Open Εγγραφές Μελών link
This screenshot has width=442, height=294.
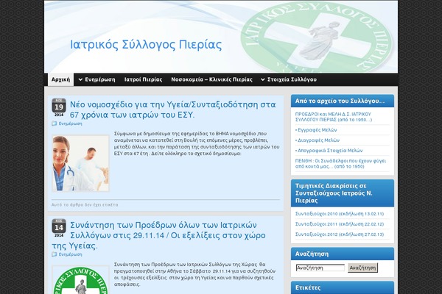316,130
